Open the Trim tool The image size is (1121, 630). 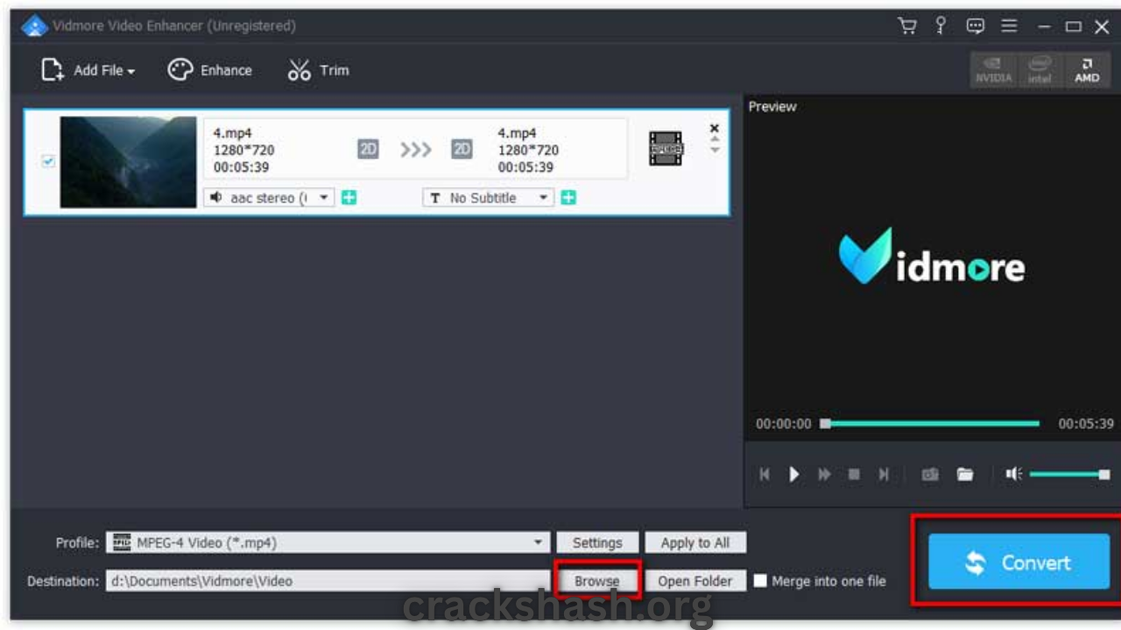click(318, 70)
